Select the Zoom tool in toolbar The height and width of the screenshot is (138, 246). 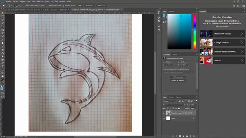[3, 80]
